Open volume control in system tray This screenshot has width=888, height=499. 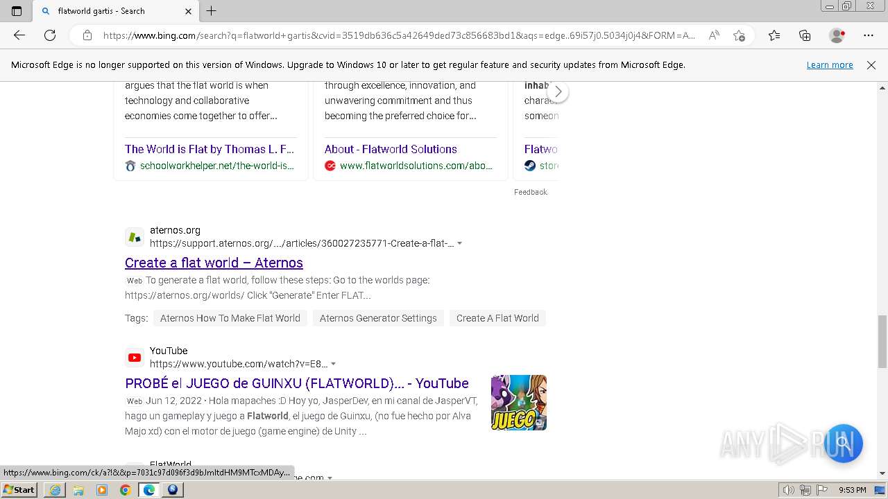coord(789,490)
